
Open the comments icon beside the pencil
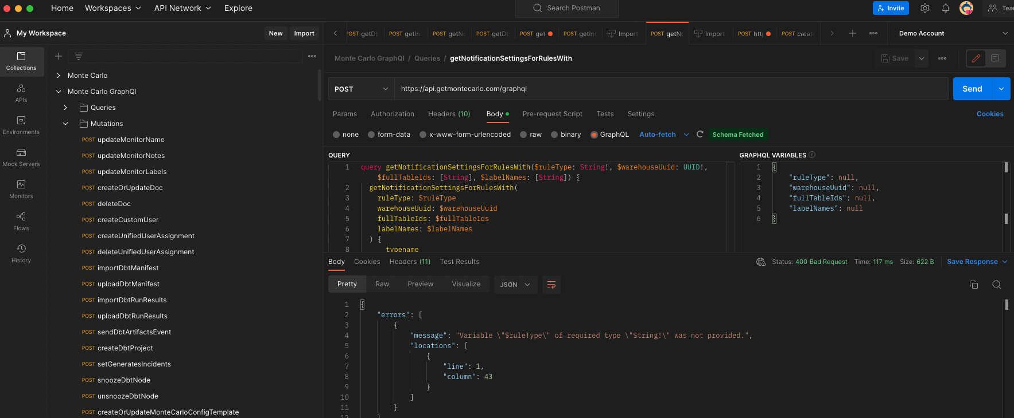click(996, 58)
